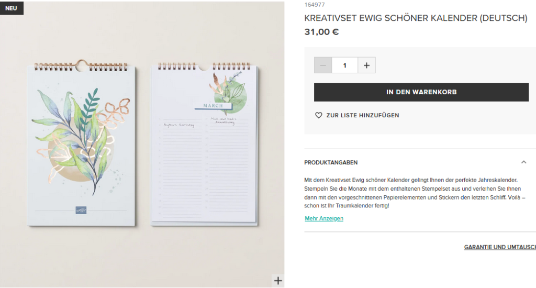Choose Zur Liste hinzufügen text
The height and width of the screenshot is (288, 536).
click(x=363, y=115)
